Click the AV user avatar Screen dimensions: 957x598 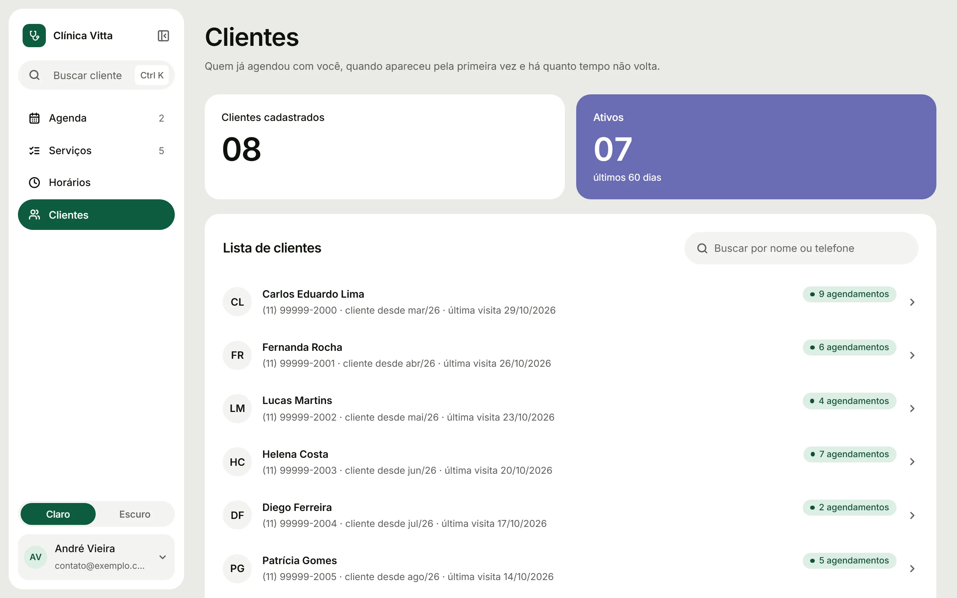point(36,557)
